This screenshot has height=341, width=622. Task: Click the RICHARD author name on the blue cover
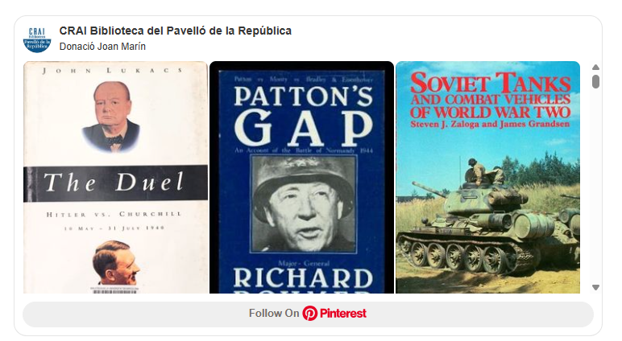pos(304,278)
